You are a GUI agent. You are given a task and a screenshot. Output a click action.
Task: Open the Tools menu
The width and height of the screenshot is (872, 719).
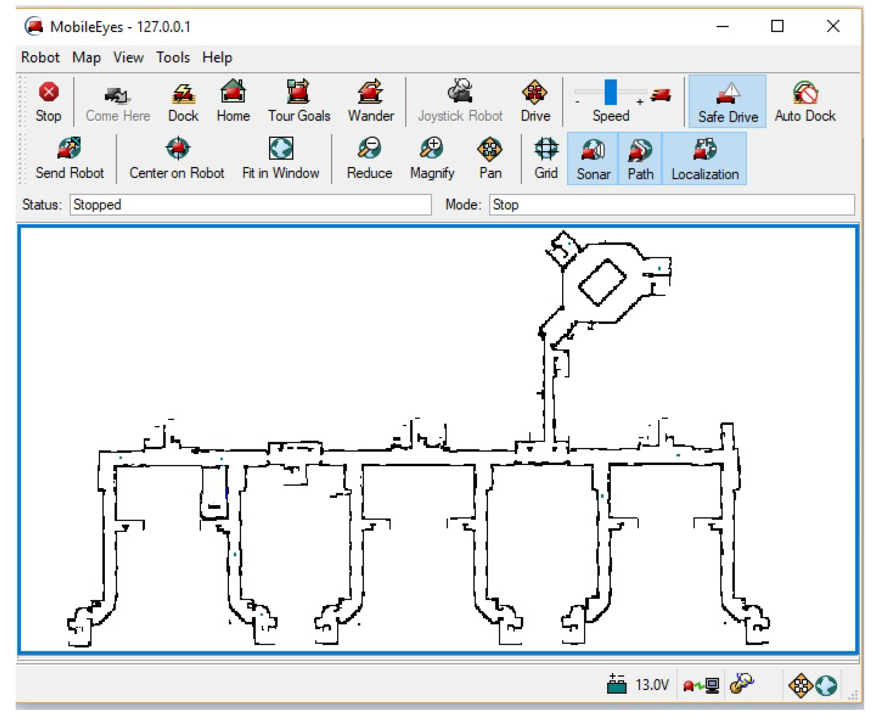point(172,58)
